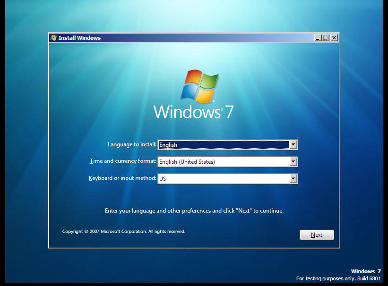The width and height of the screenshot is (388, 286).
Task: Click the copyright 2007 Microsoft Corporation text
Action: pyautogui.click(x=124, y=232)
